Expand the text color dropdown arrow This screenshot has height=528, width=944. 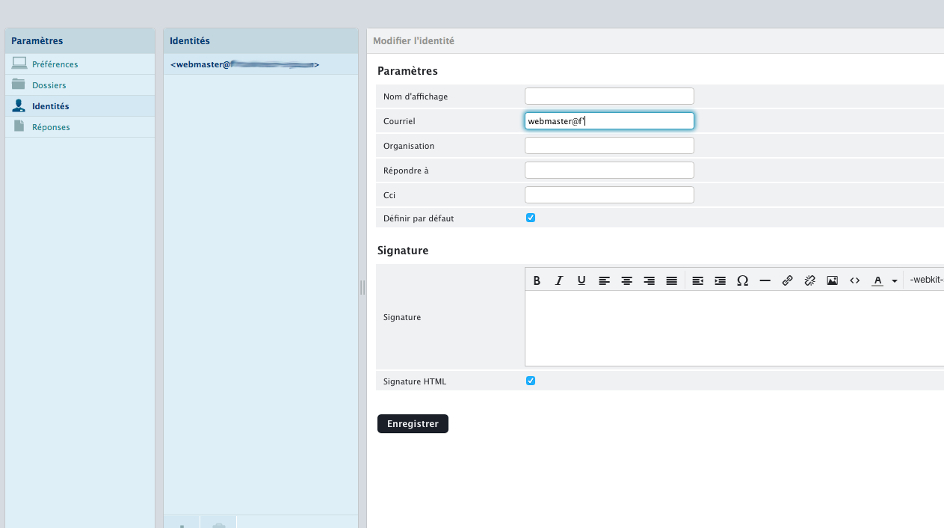(895, 281)
